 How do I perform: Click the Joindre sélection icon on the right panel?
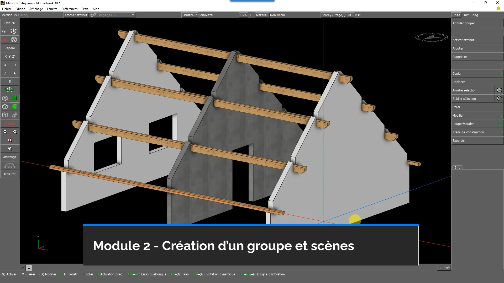point(499,90)
